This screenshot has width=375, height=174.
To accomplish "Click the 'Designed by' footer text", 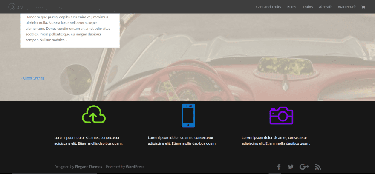I will [x=64, y=167].
